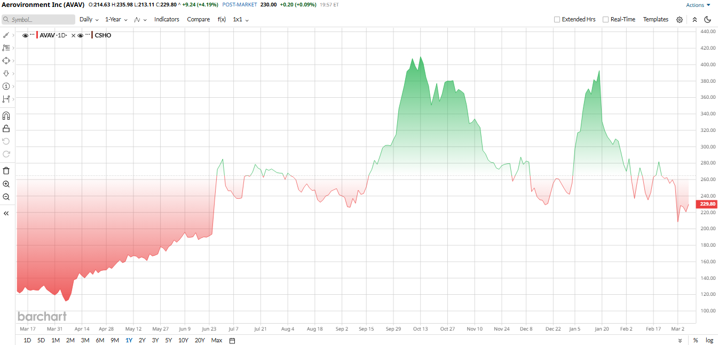Select the 3Y time range

tap(155, 340)
